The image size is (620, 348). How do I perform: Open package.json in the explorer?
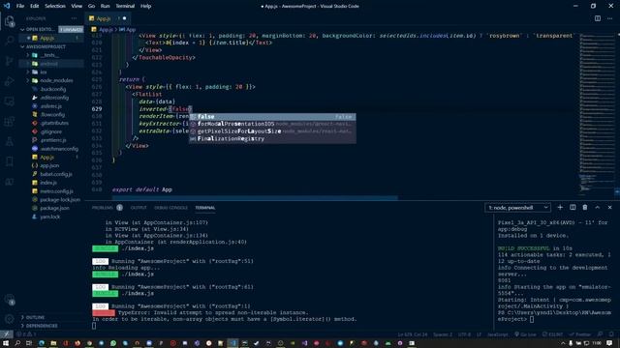54,208
